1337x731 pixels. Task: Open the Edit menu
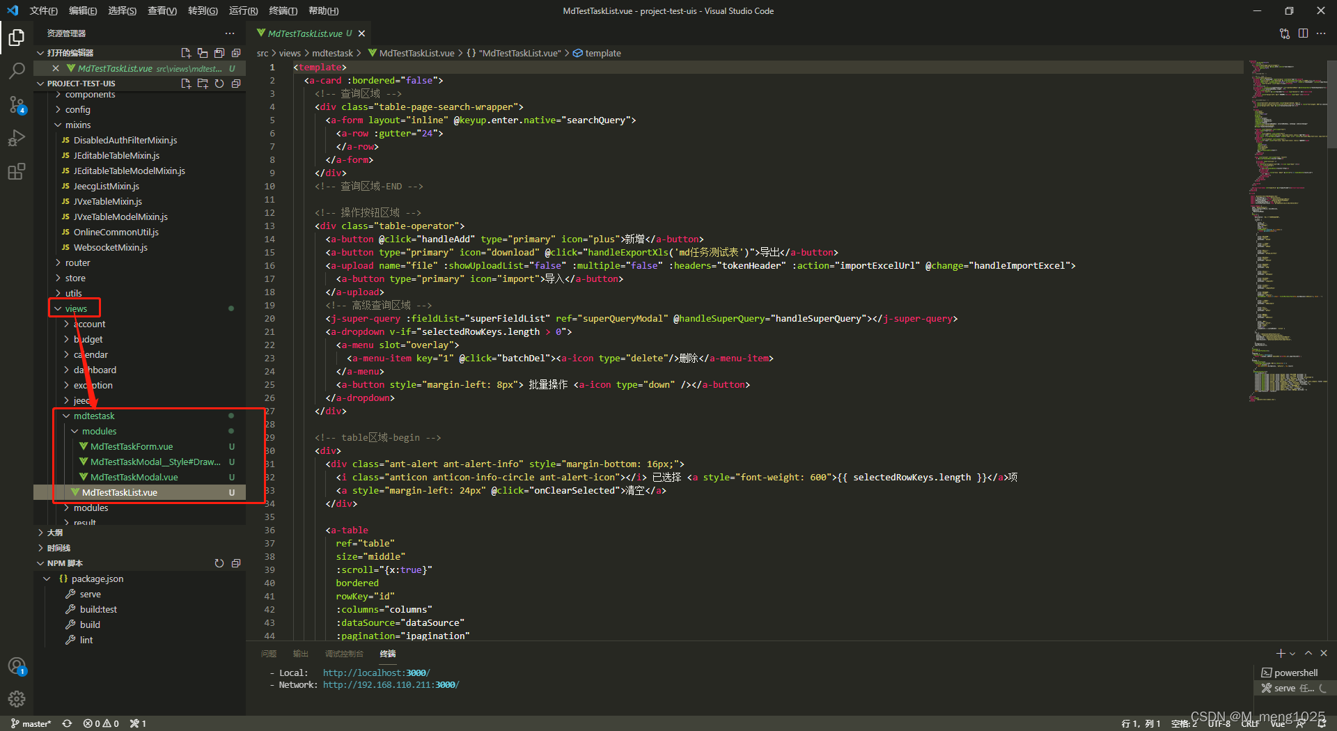83,10
